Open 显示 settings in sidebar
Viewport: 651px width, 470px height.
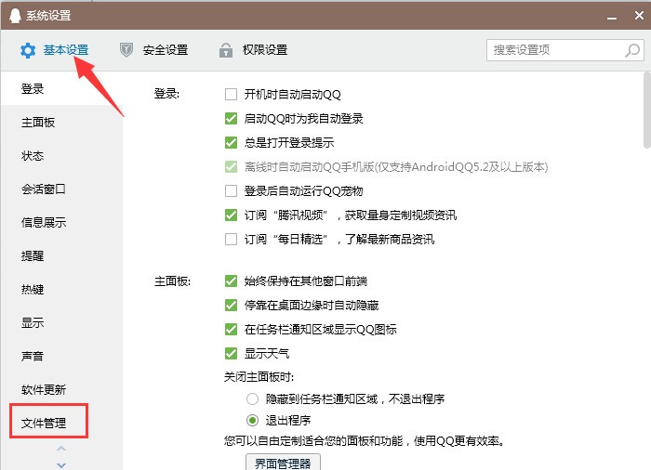pos(33,322)
